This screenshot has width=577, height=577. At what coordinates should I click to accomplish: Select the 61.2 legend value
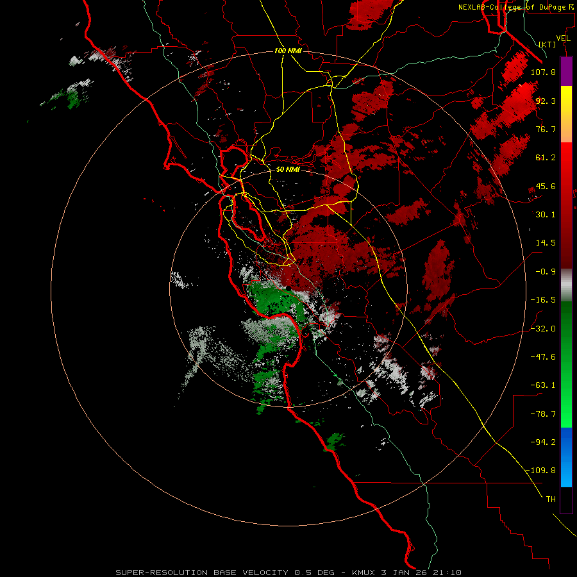pos(546,158)
